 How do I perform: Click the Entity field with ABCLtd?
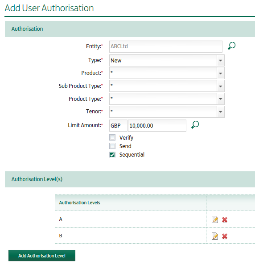(166, 46)
